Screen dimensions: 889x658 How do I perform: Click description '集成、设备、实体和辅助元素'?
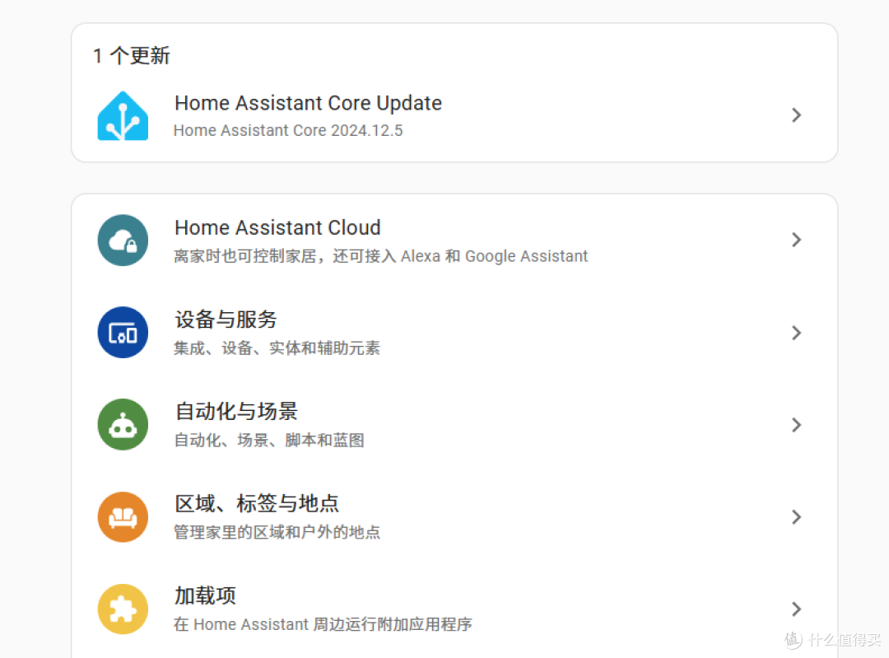(277, 348)
